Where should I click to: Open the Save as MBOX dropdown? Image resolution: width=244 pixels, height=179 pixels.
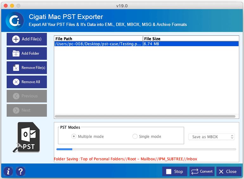click(211, 137)
